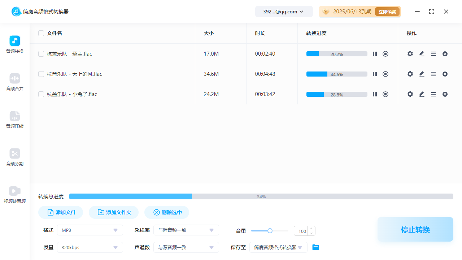Image resolution: width=462 pixels, height=260 pixels.
Task: Click the rename pencil for 圣主.flac
Action: [x=421, y=53]
